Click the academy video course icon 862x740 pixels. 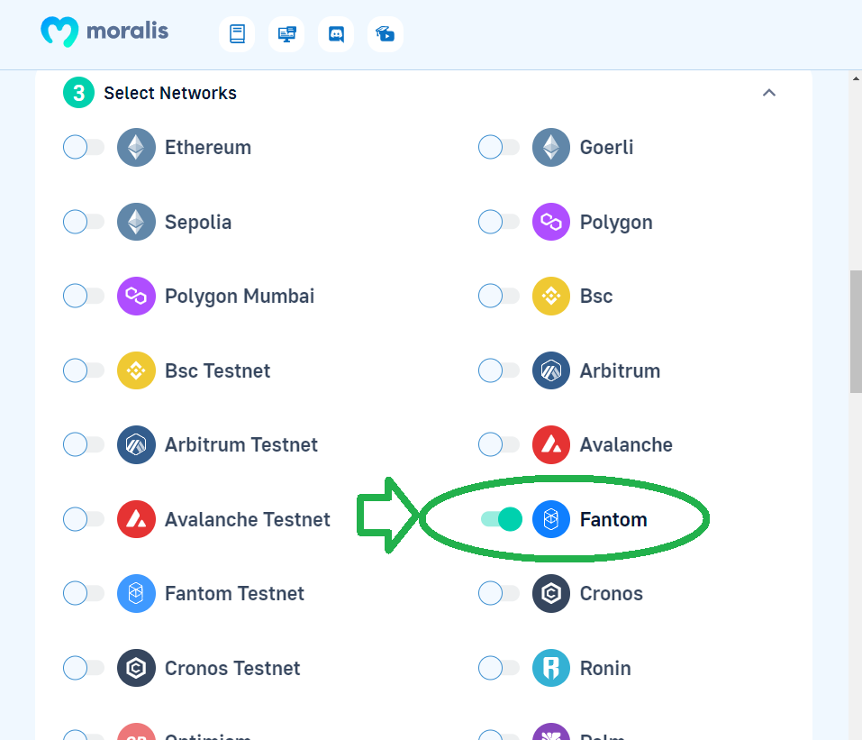click(x=386, y=34)
